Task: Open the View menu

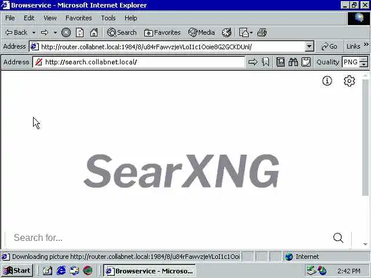Action: pos(50,18)
